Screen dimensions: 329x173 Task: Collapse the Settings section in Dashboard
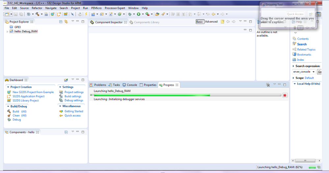(x=60, y=87)
